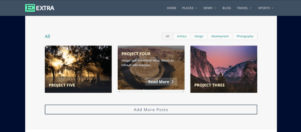Screen dimensions: 301x132
Task: Click the arrow icon beside Read More
Action: (173, 82)
